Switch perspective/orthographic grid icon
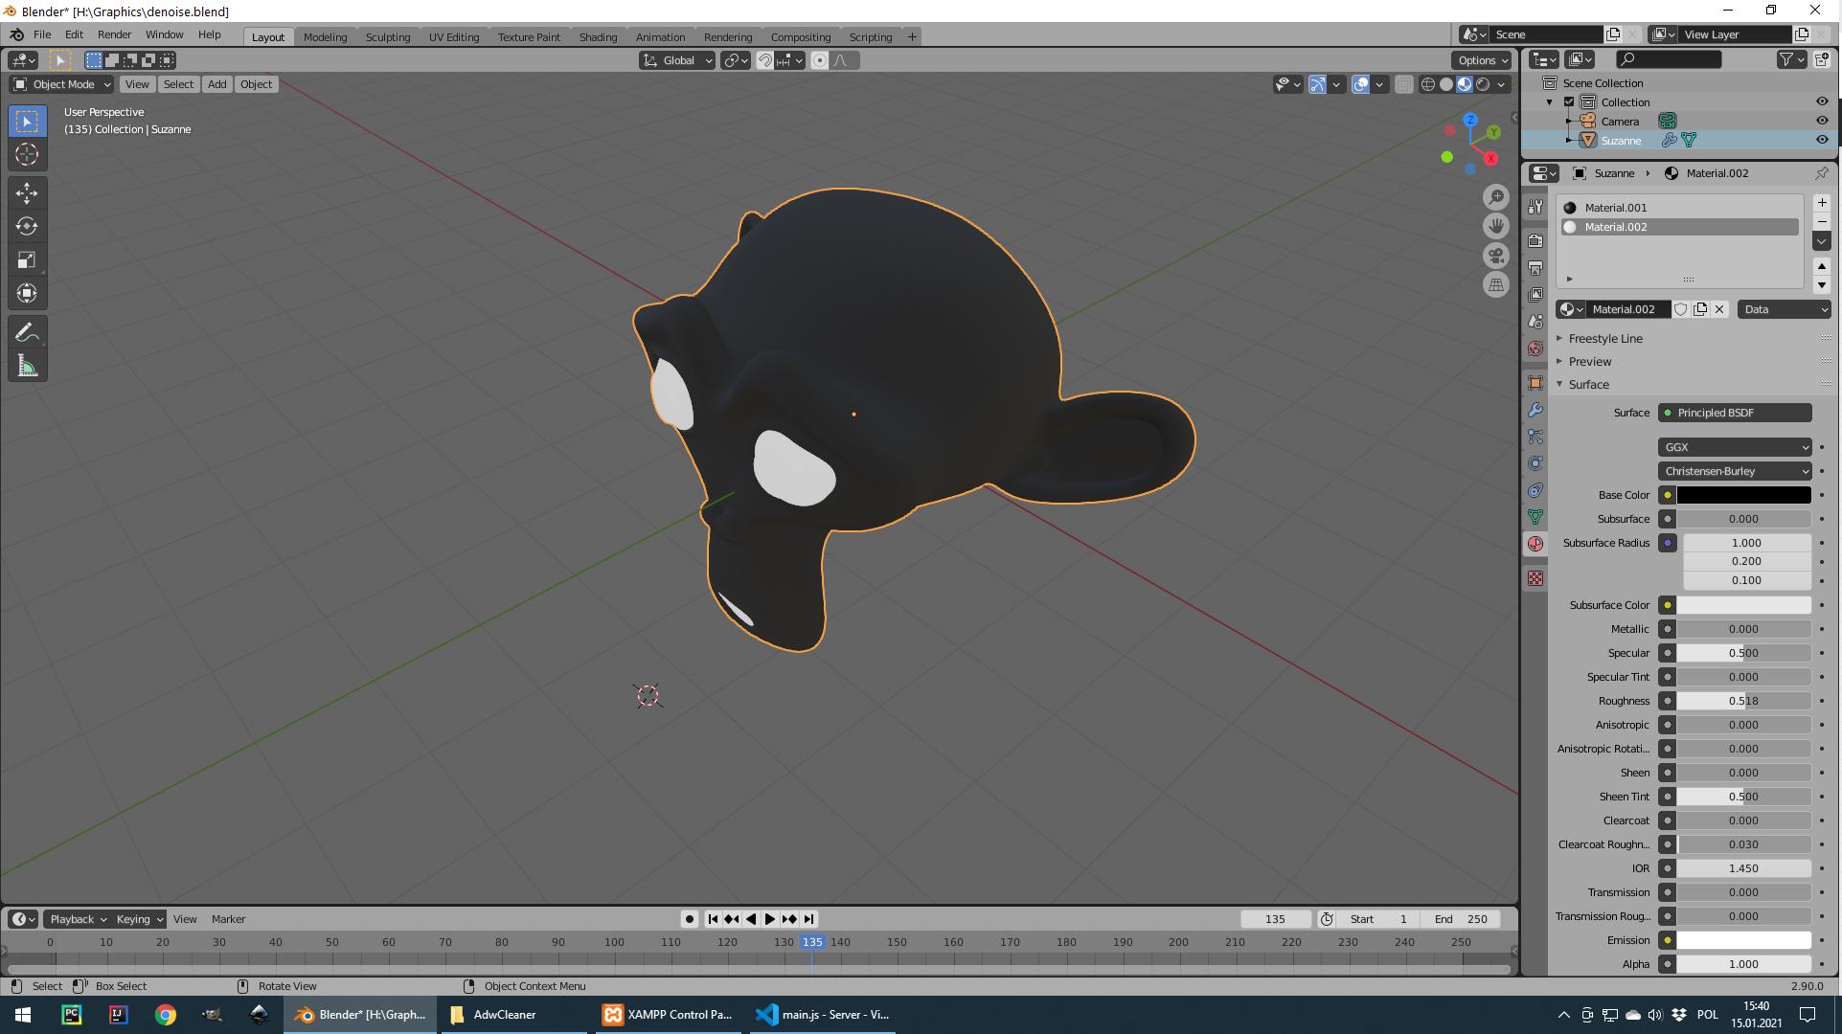The height and width of the screenshot is (1034, 1842). [x=1496, y=284]
